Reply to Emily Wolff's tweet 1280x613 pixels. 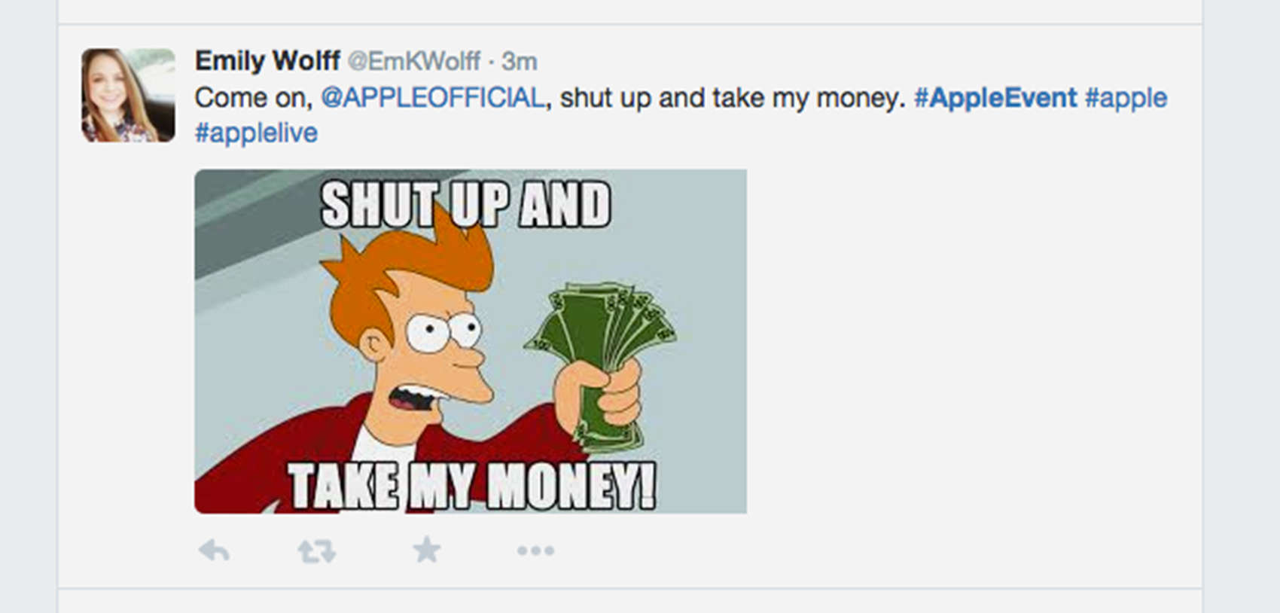click(x=215, y=551)
